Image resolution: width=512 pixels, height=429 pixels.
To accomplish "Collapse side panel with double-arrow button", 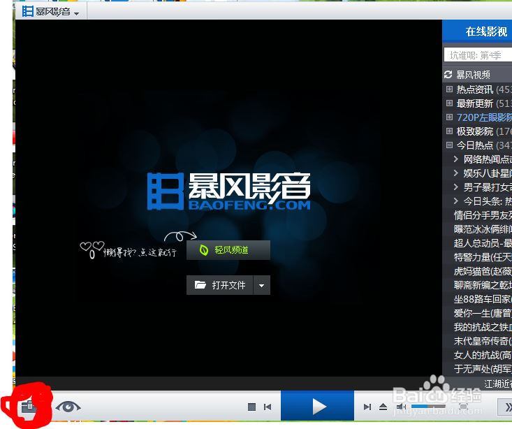I will point(504,407).
